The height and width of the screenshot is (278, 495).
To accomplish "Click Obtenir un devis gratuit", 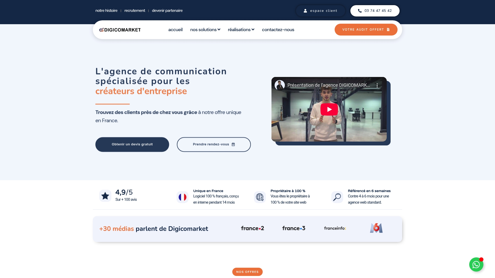I will 132,144.
